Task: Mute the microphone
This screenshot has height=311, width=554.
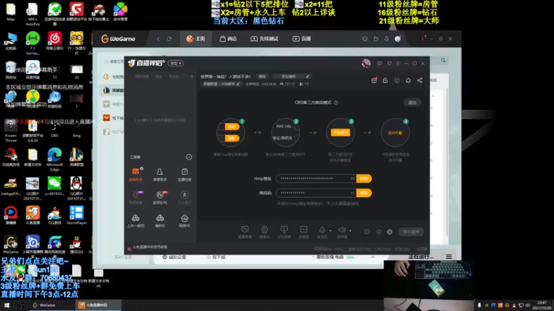Action: point(322,231)
